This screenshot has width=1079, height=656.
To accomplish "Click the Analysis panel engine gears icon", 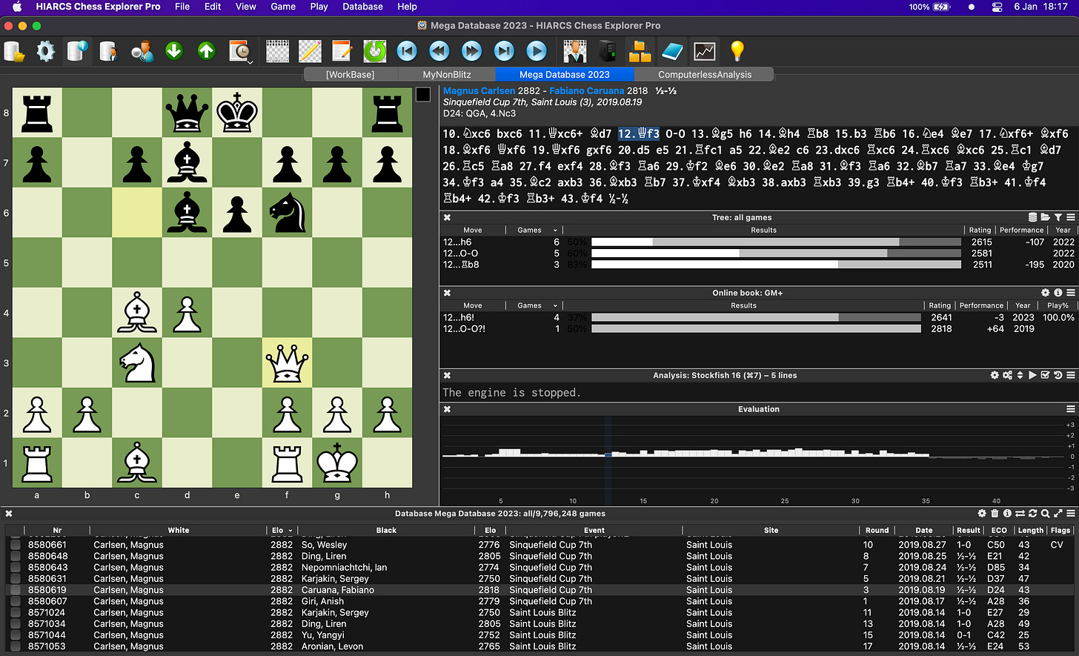I will pos(1008,375).
